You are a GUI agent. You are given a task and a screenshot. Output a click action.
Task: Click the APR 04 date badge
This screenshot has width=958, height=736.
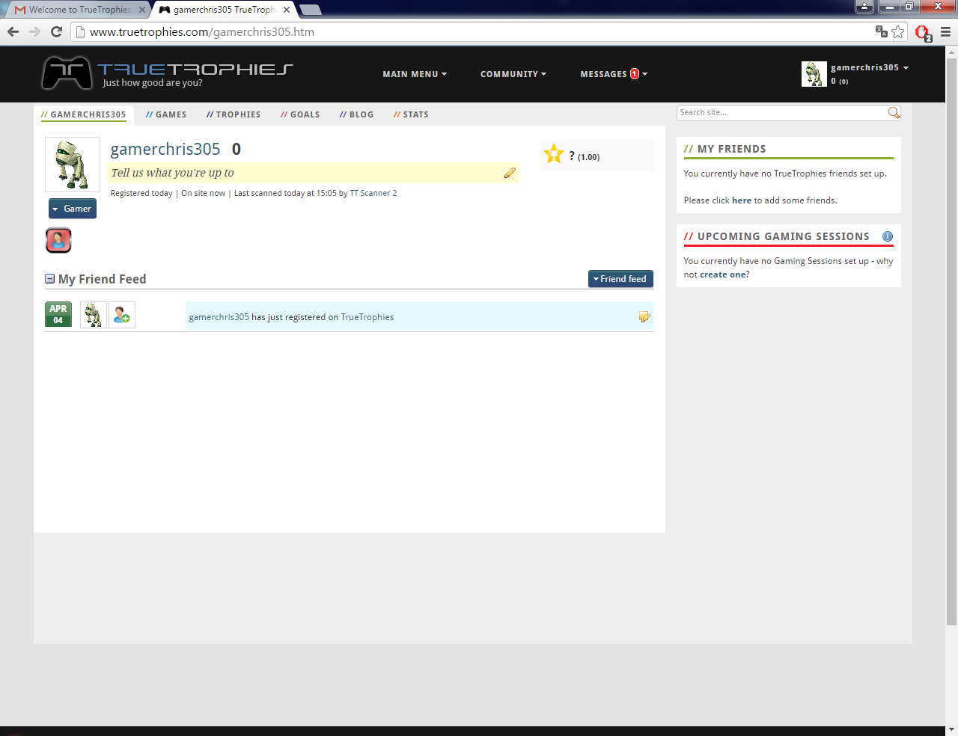pyautogui.click(x=58, y=314)
